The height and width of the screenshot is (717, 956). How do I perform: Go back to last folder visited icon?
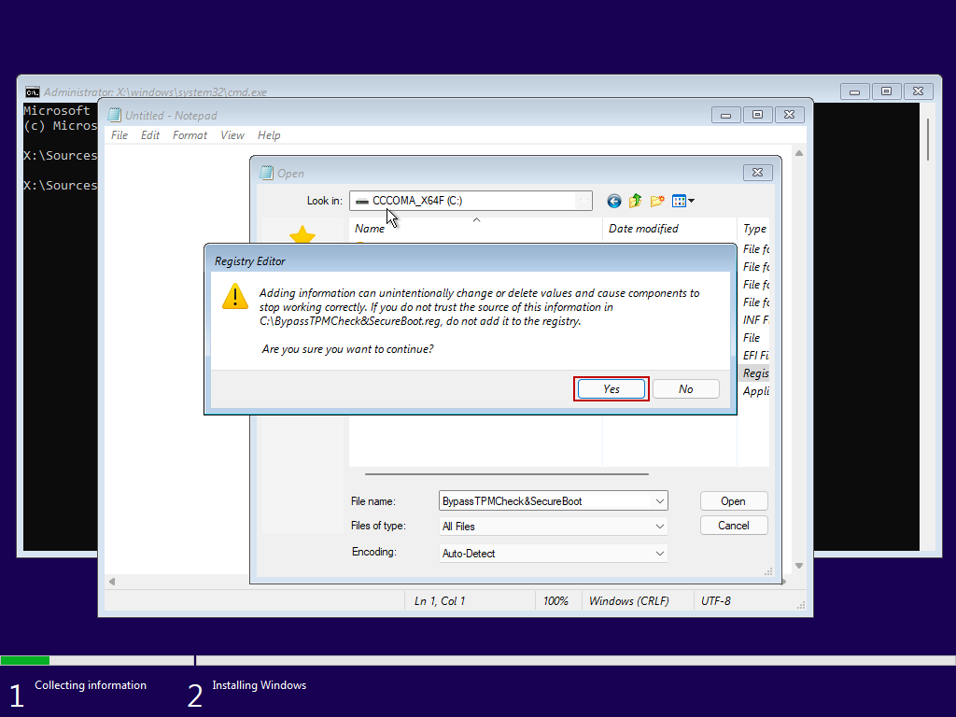click(614, 201)
